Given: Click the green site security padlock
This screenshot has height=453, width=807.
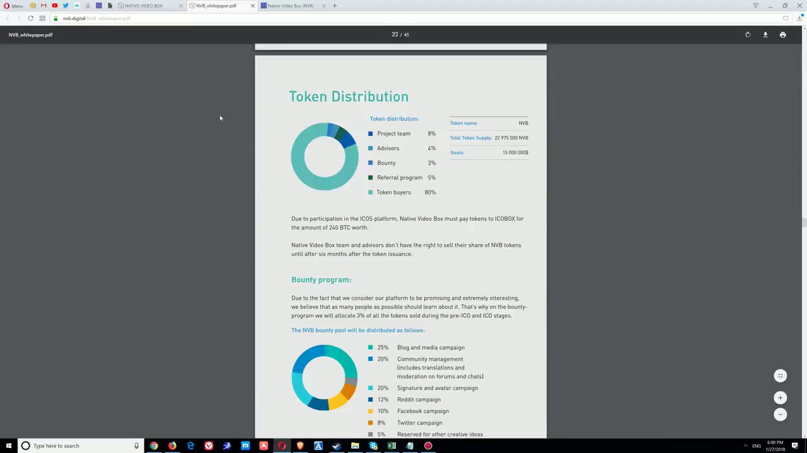Looking at the screenshot, I should 55,18.
